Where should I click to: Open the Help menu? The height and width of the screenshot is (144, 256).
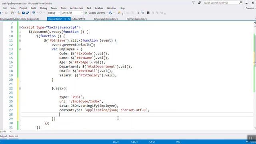[x=122, y=8]
